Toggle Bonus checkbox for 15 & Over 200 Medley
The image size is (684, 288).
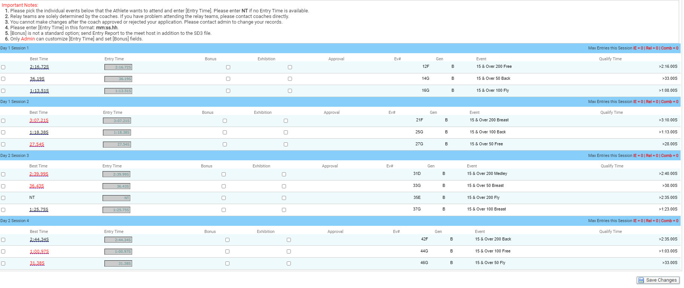tap(224, 175)
